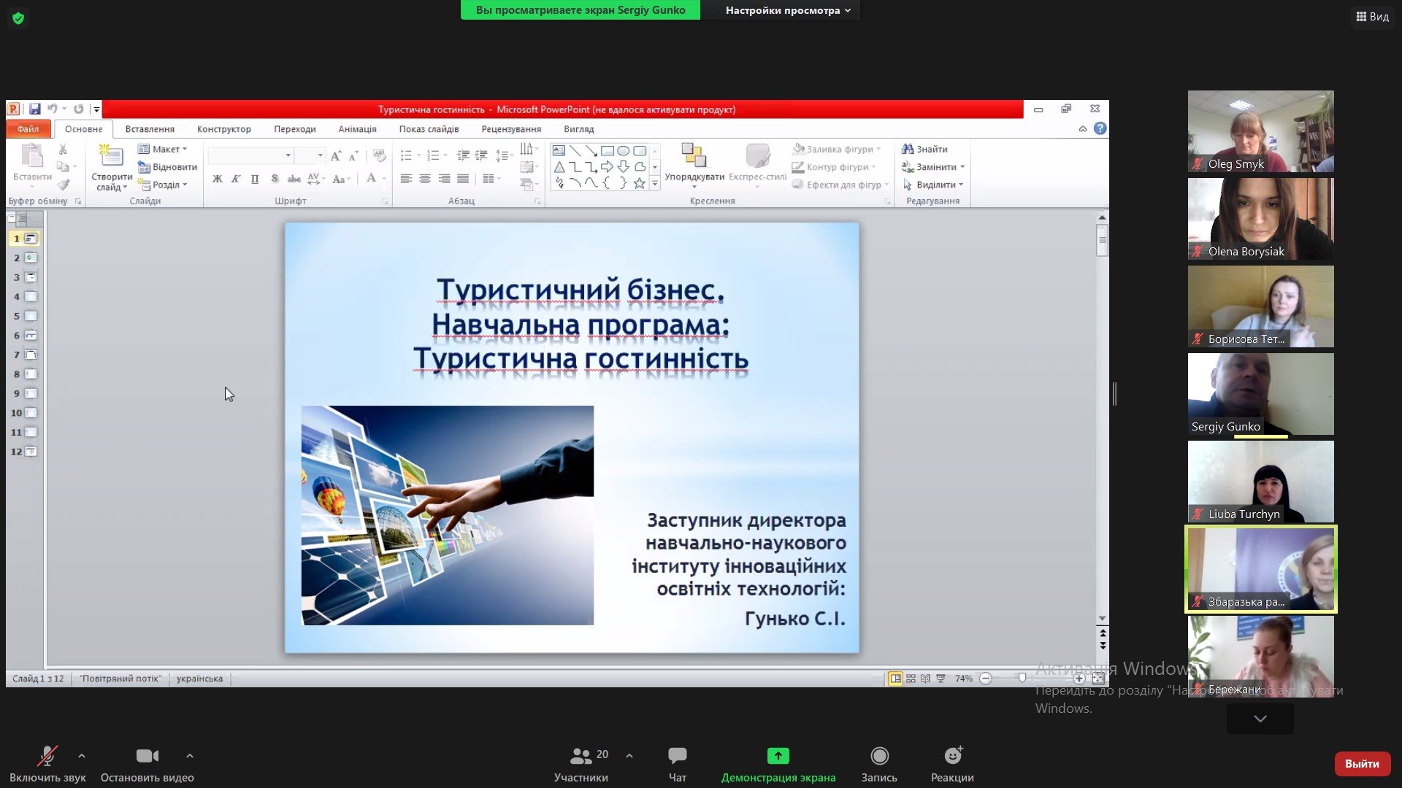Viewport: 1402px width, 788px height.
Task: Align text right in the Абзац group
Action: (444, 179)
